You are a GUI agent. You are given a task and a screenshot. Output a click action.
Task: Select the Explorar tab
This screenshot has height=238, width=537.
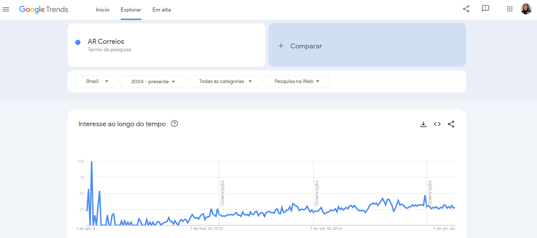tap(131, 10)
